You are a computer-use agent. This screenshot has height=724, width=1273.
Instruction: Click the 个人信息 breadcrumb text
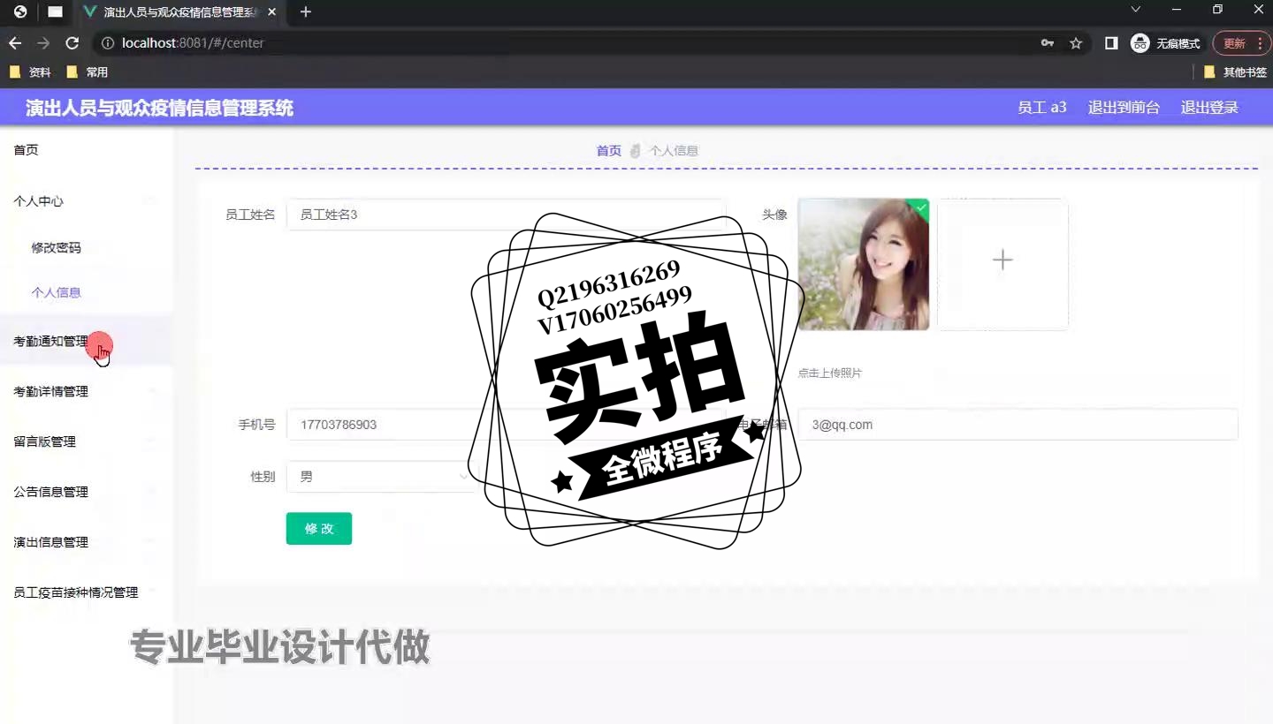(x=674, y=151)
